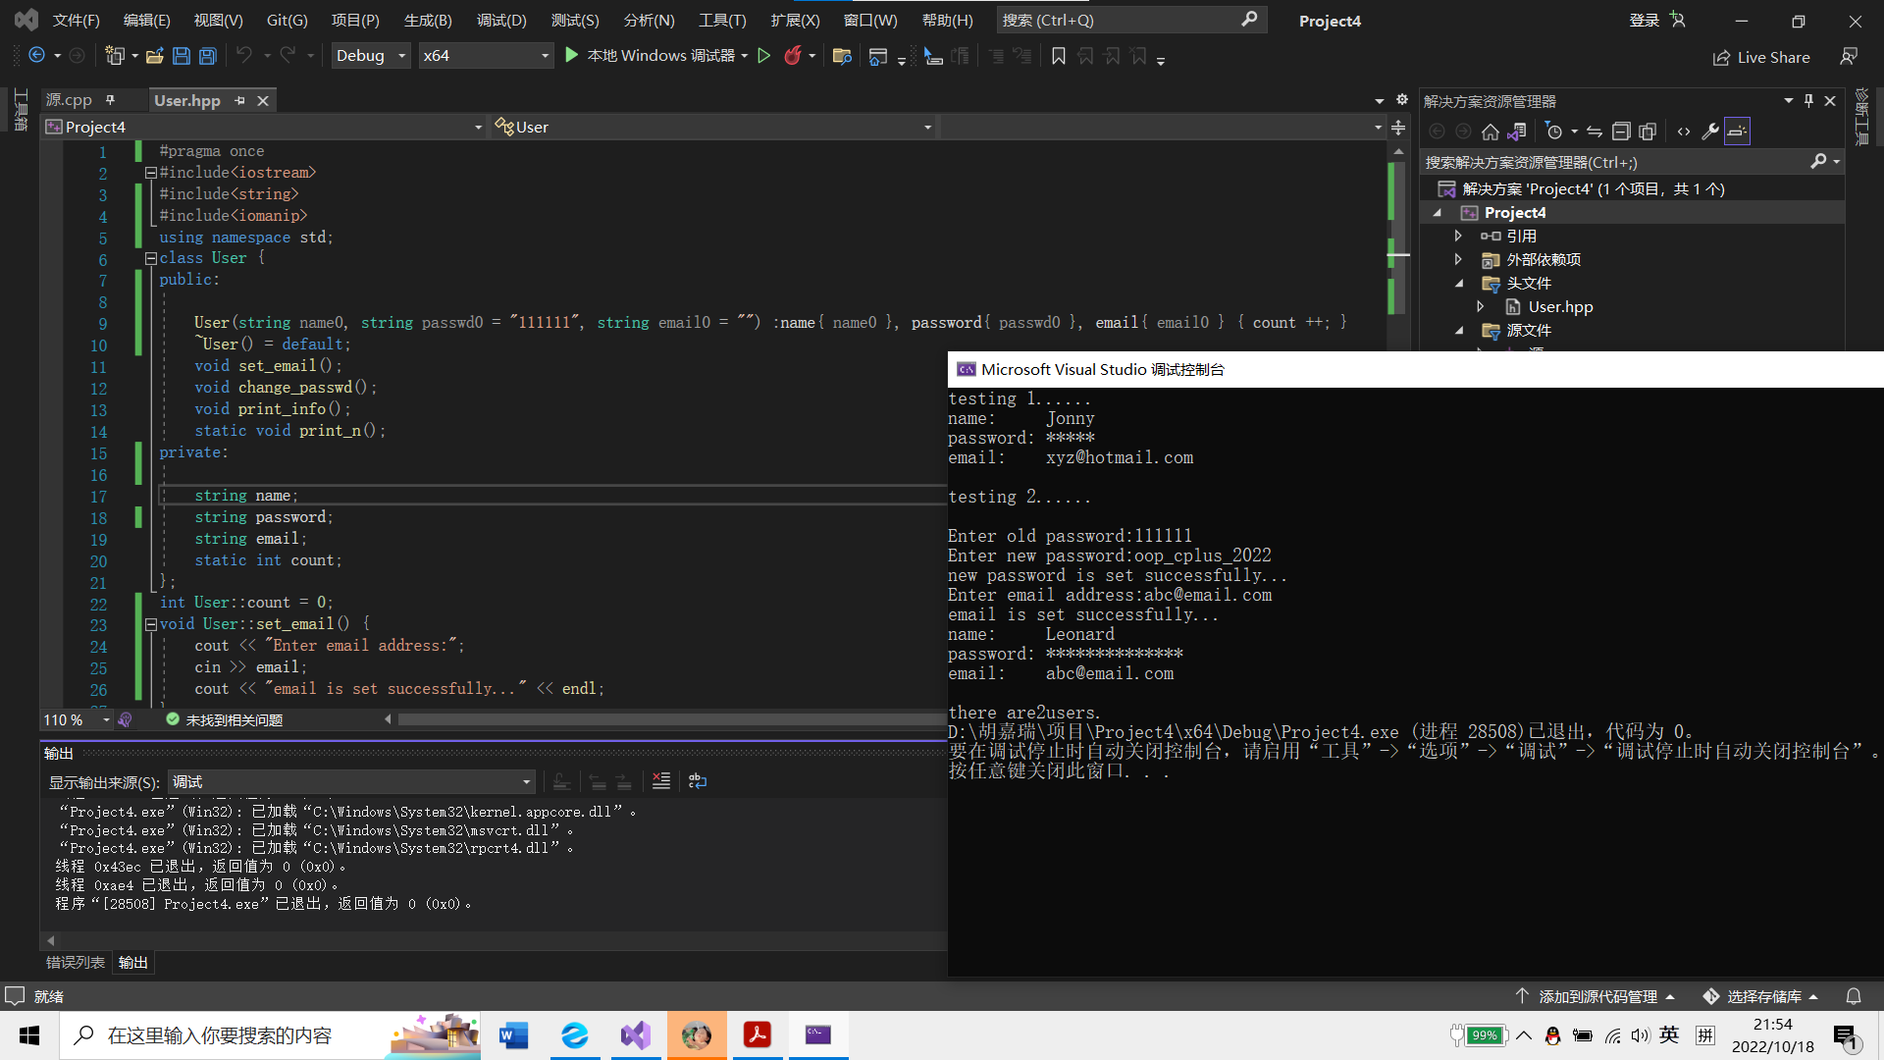
Task: Click the bookmark toggle icon in toolbar
Action: [x=1058, y=56]
